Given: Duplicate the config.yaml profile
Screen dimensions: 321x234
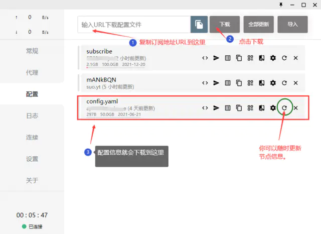Looking at the screenshot, I should [x=239, y=108].
